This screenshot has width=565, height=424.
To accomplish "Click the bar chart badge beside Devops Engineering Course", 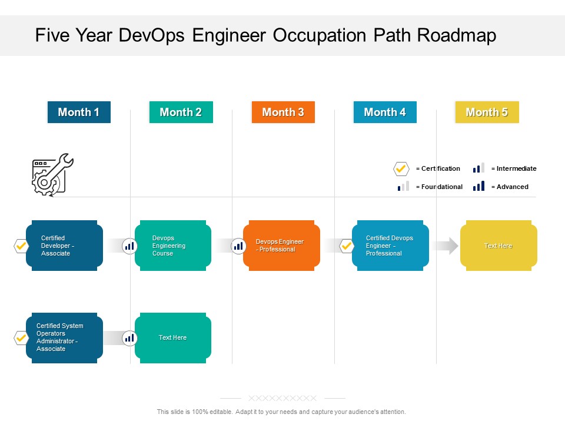I will (129, 246).
